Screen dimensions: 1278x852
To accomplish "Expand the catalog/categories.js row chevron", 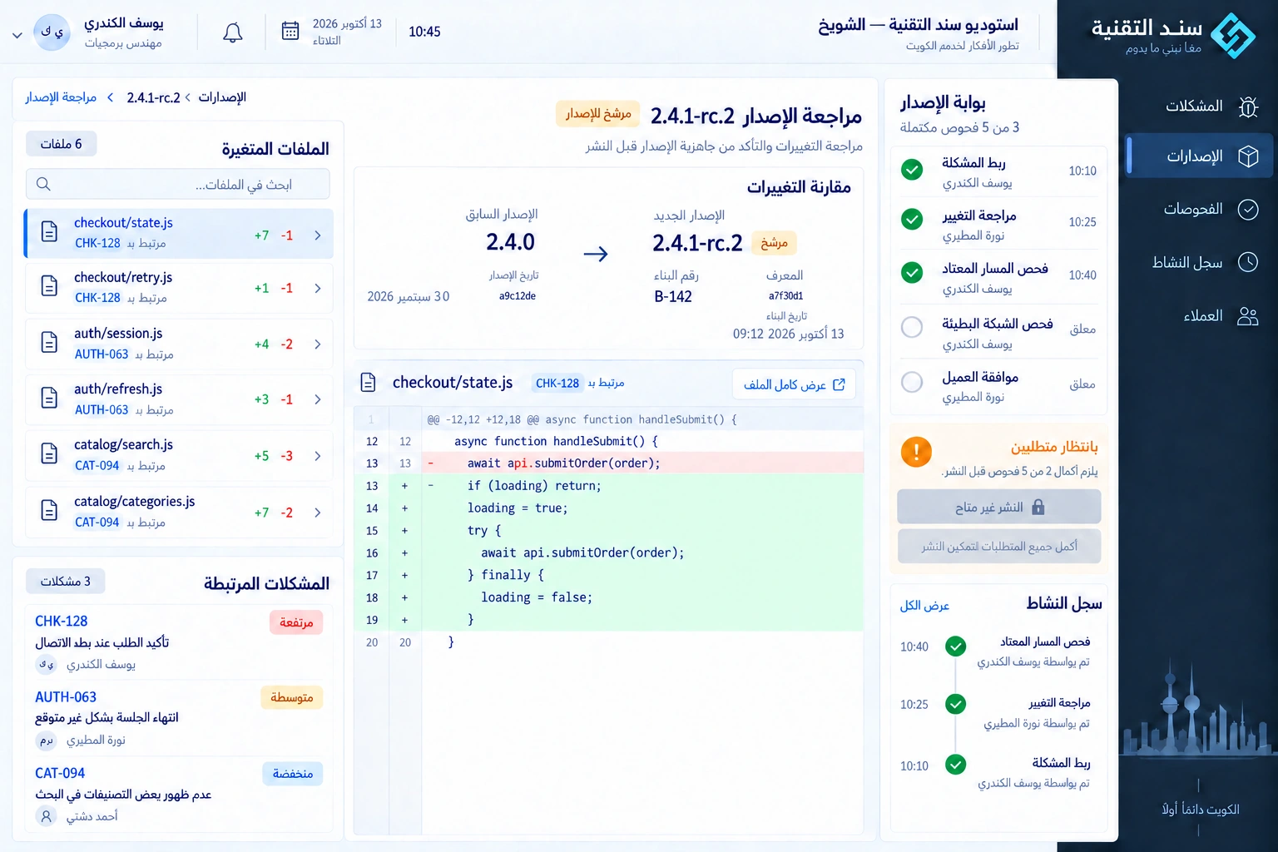I will pos(318,513).
